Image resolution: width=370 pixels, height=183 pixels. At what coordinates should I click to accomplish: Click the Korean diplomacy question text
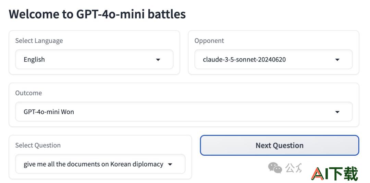point(94,164)
